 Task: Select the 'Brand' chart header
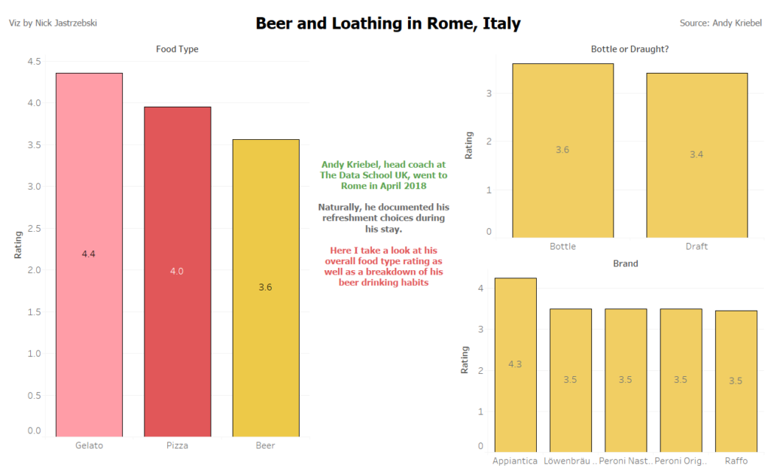[x=625, y=263]
